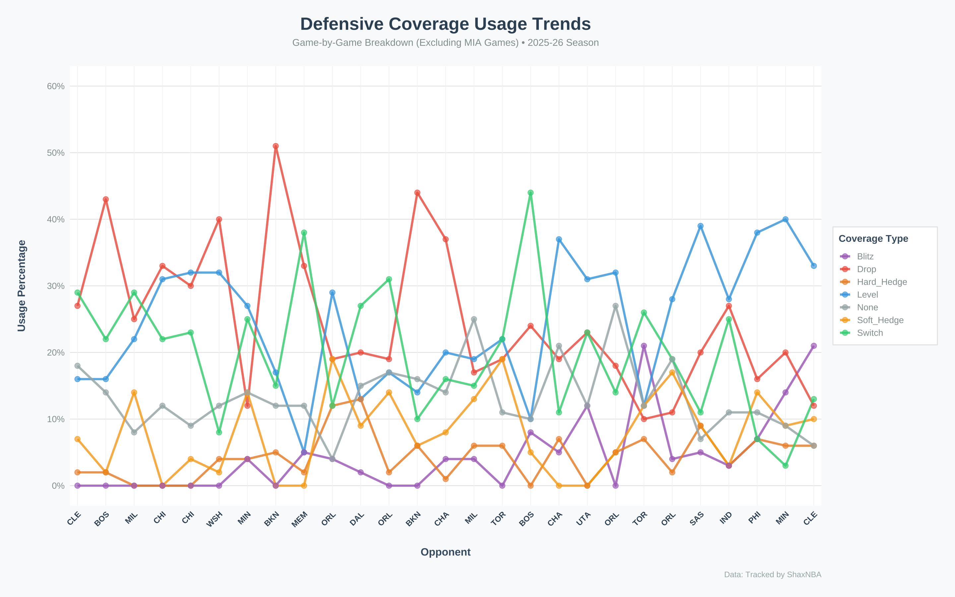Click the UTA x-axis label
Viewport: 955px width, 597px height.
pos(583,519)
